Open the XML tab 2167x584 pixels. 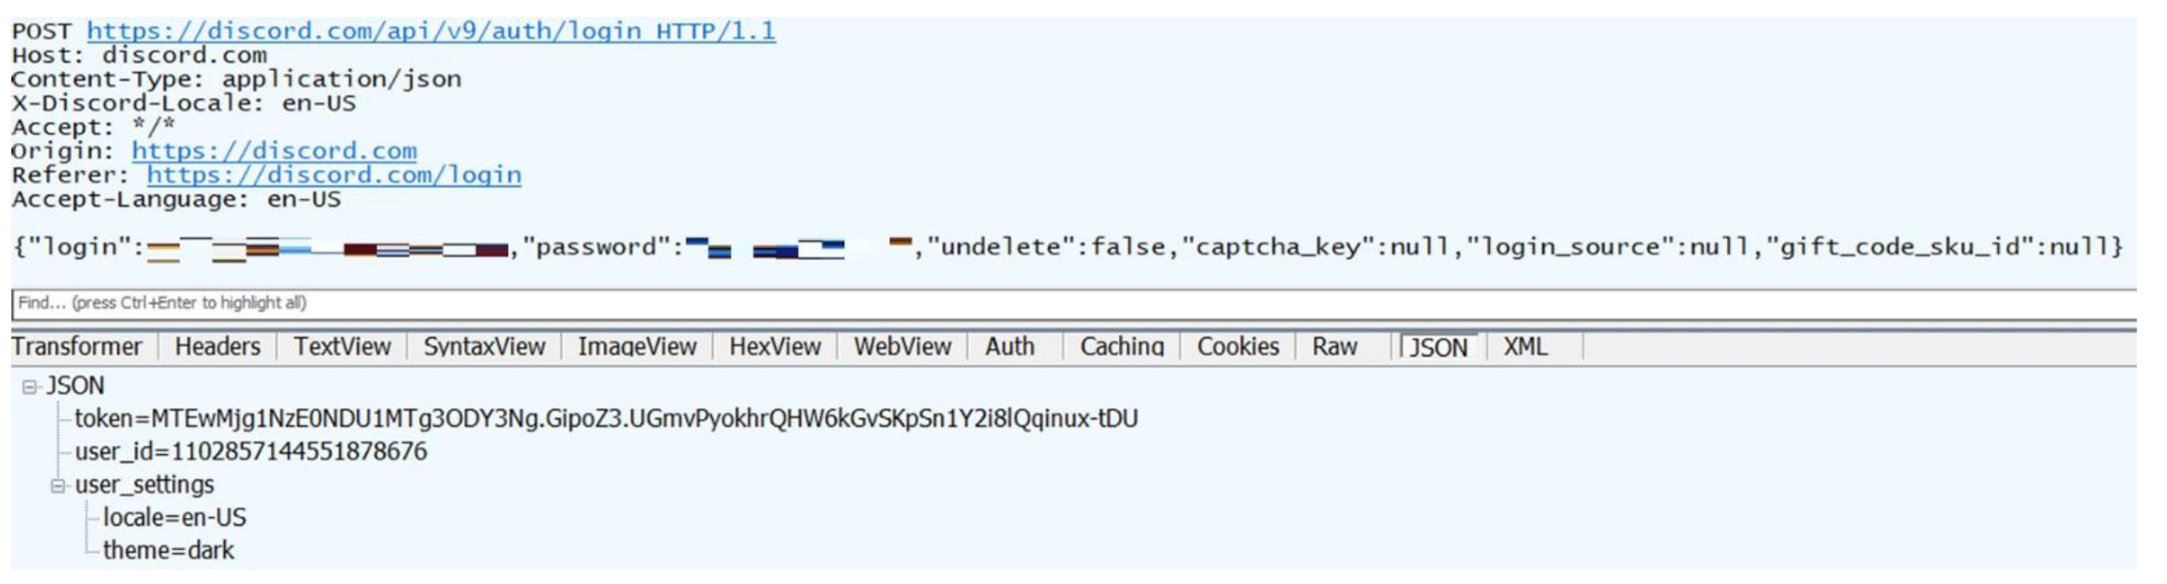click(1525, 347)
